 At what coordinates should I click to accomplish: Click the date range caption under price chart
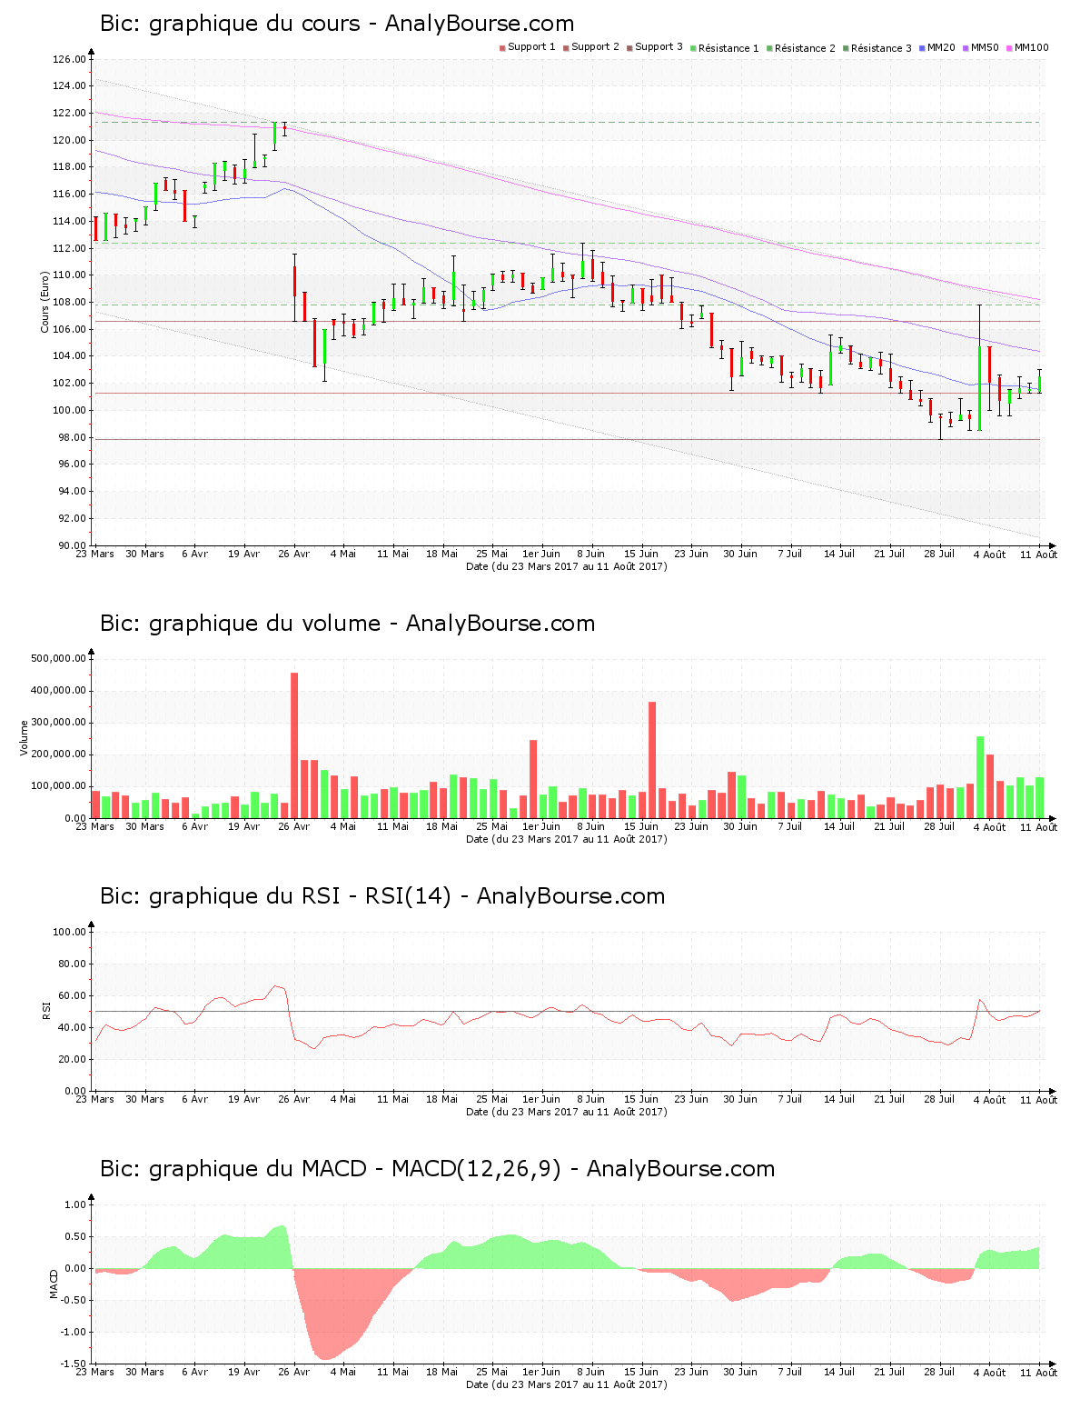tap(567, 566)
